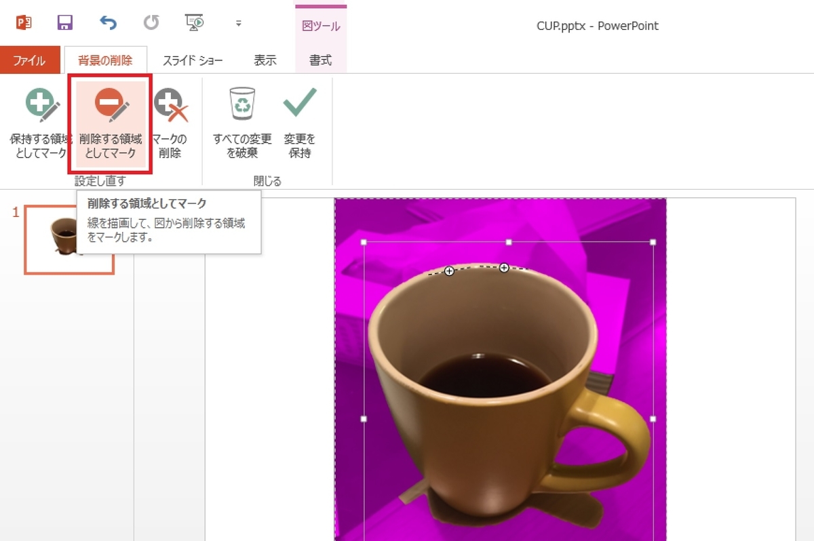The image size is (814, 541).
Task: Click the 図ツール contextual tab header
Action: tap(321, 26)
